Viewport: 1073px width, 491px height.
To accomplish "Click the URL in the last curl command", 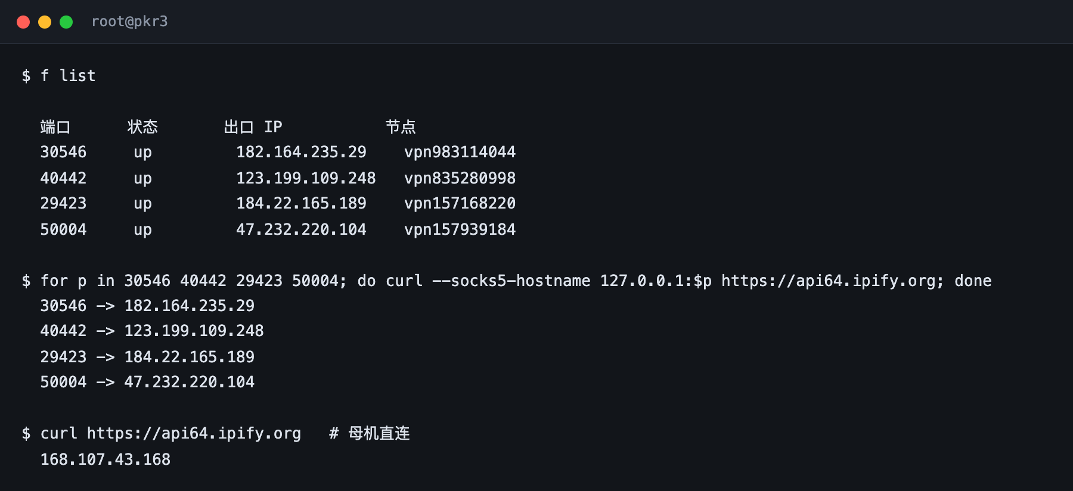I will tap(194, 433).
